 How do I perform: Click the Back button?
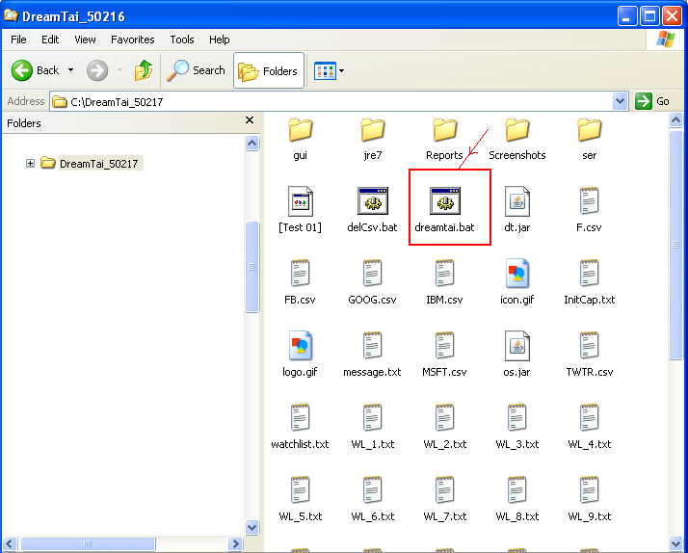(35, 70)
